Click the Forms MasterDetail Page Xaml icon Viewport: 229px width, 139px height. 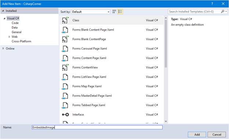click(65, 96)
